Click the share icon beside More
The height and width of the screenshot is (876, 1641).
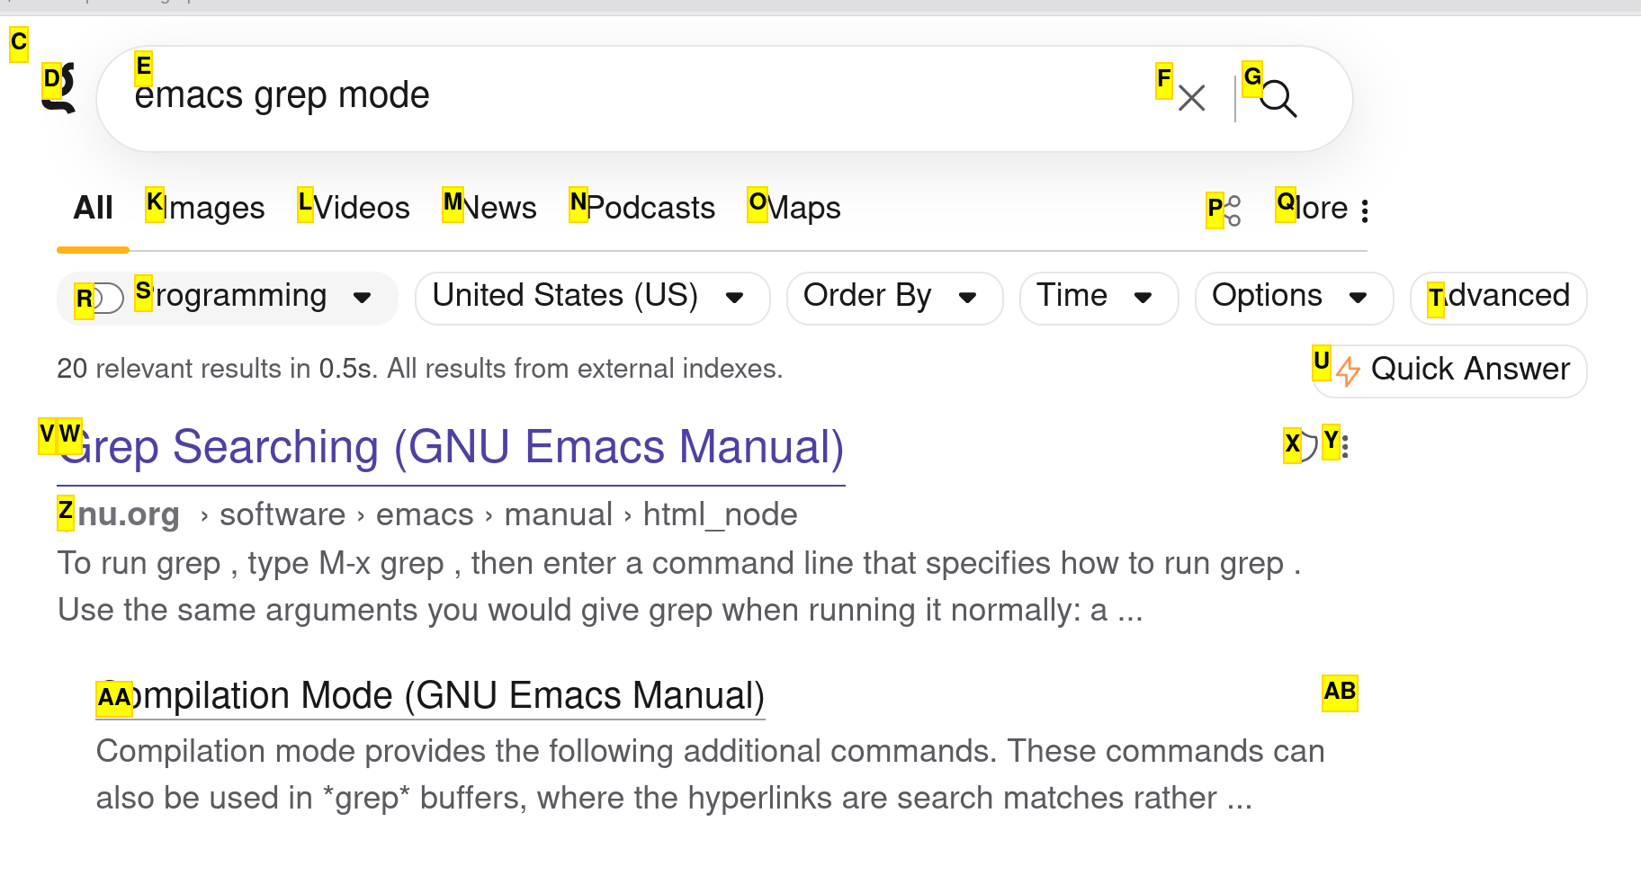pyautogui.click(x=1232, y=210)
